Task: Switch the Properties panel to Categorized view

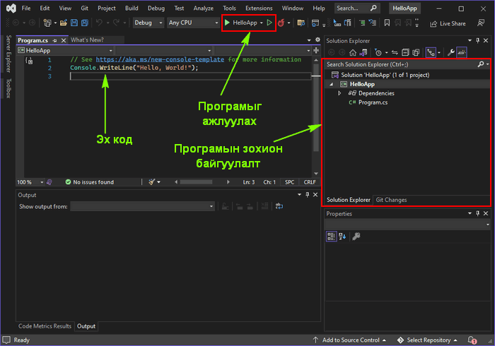Action: [x=331, y=237]
